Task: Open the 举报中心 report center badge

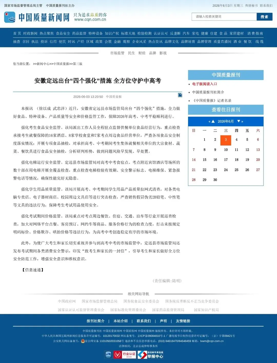Action: pyautogui.click(x=150, y=355)
